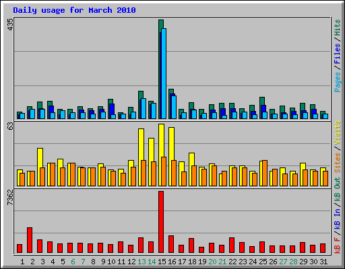Click the day 3 label on x-axis
This screenshot has width=345, height=269.
coord(42,262)
